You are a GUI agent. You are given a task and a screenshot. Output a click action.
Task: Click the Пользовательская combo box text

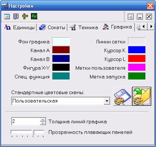(35, 101)
